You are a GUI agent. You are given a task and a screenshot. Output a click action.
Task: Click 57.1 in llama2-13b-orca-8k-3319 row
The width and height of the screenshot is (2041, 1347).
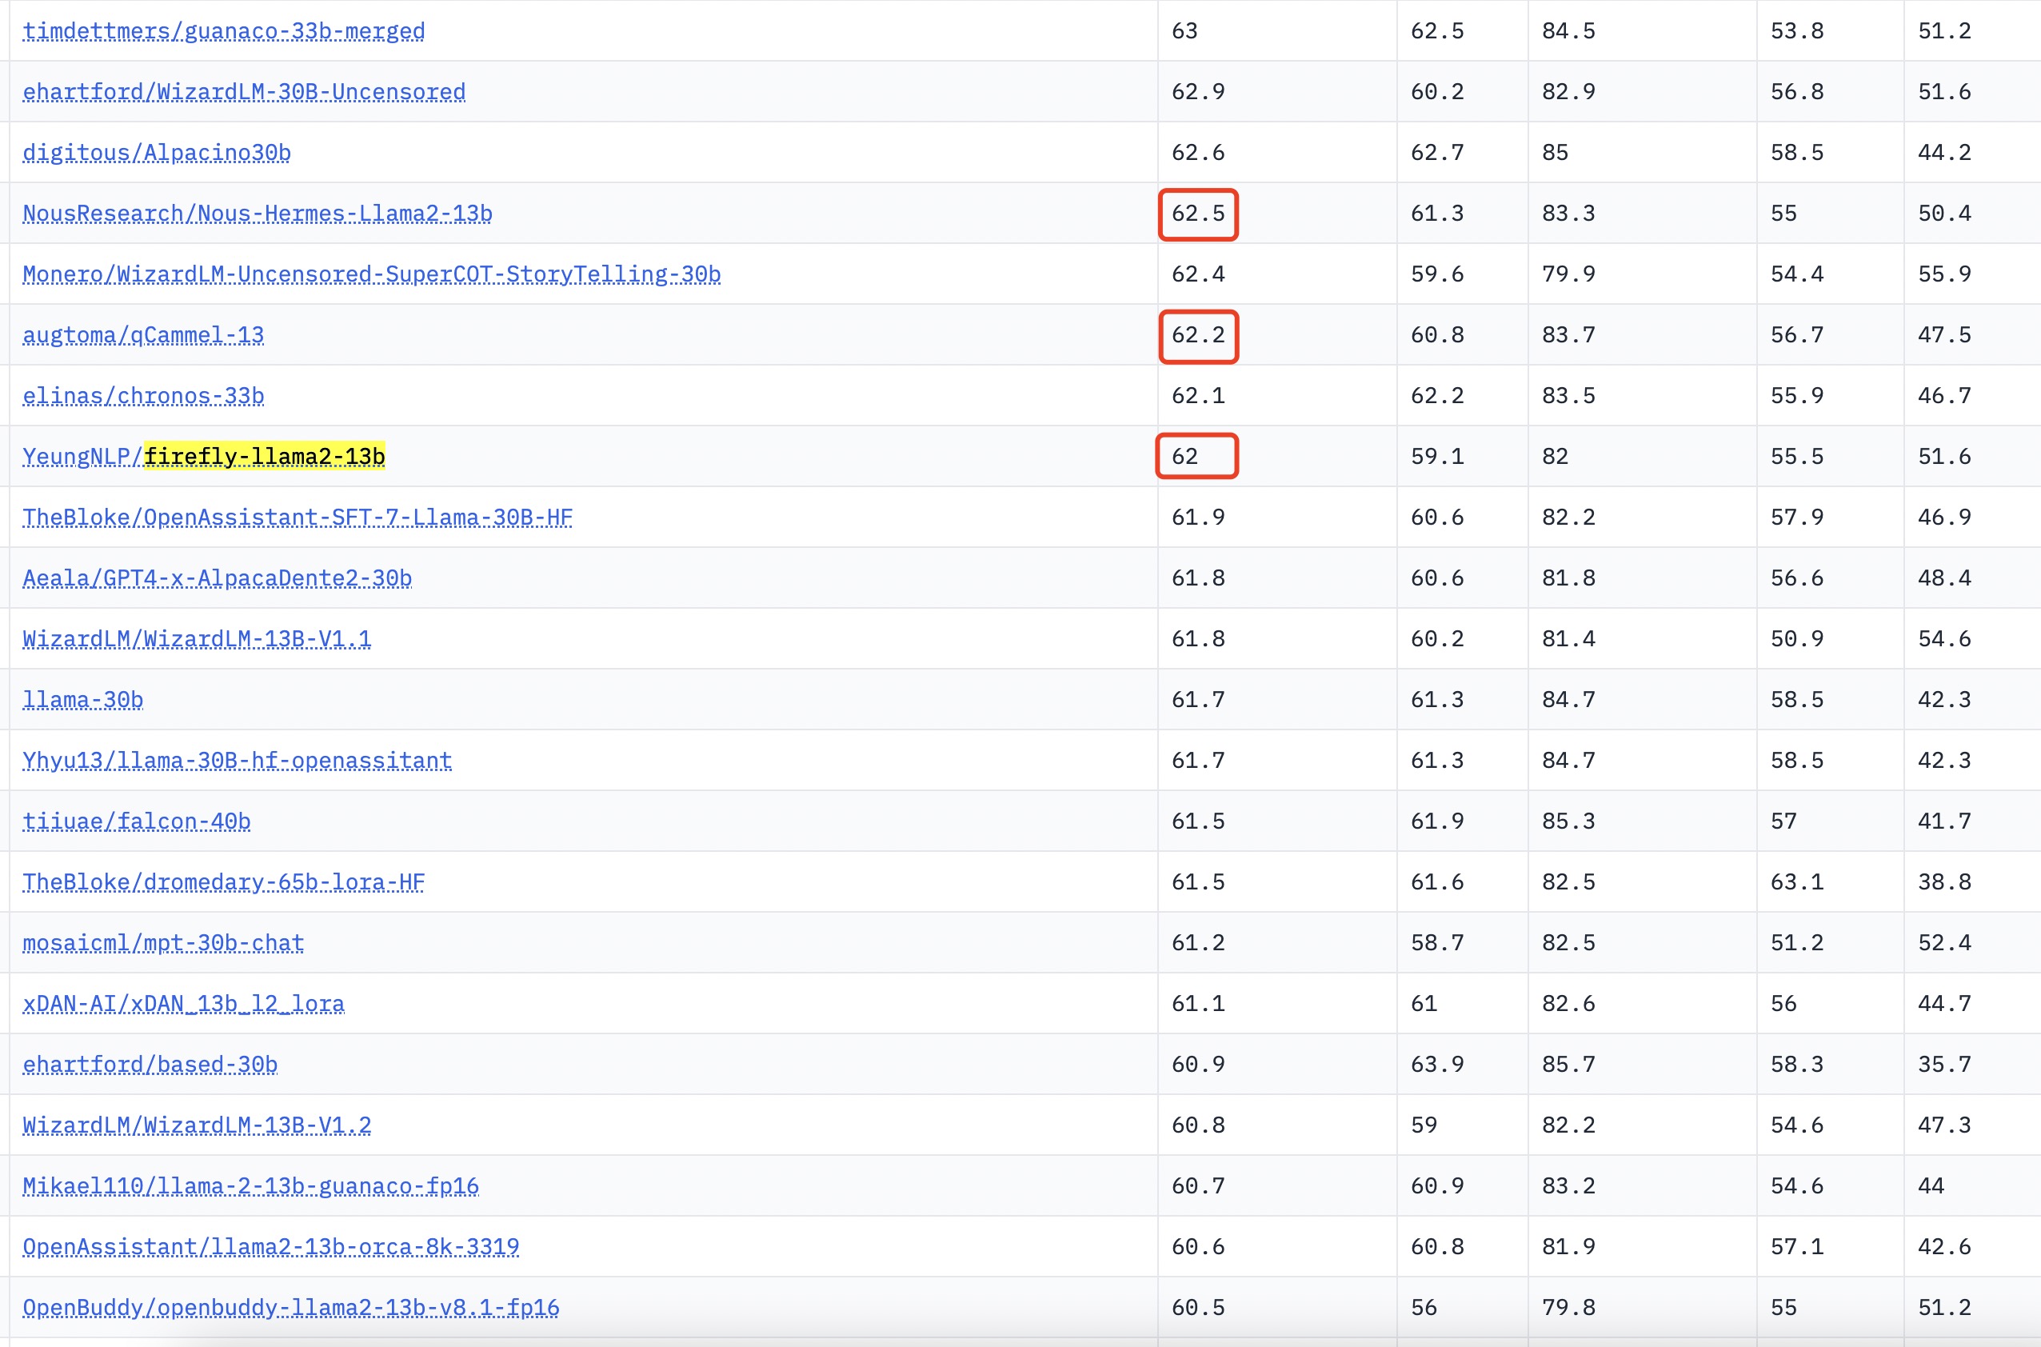coord(1797,1247)
